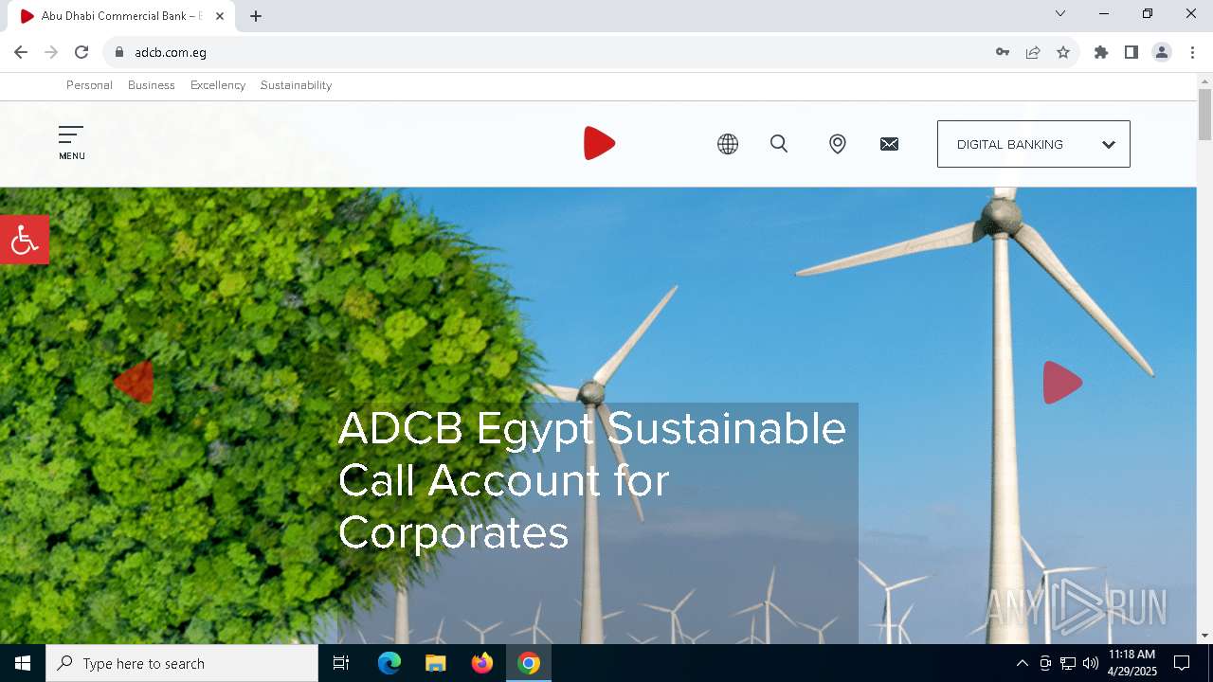Open File Explorer from taskbar
The height and width of the screenshot is (682, 1213).
pyautogui.click(x=435, y=663)
